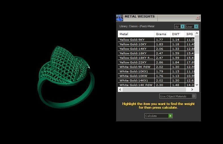223x144 pixels.
Task: Select the Yellow Gold:9KY row
Action: pyautogui.click(x=156, y=40)
